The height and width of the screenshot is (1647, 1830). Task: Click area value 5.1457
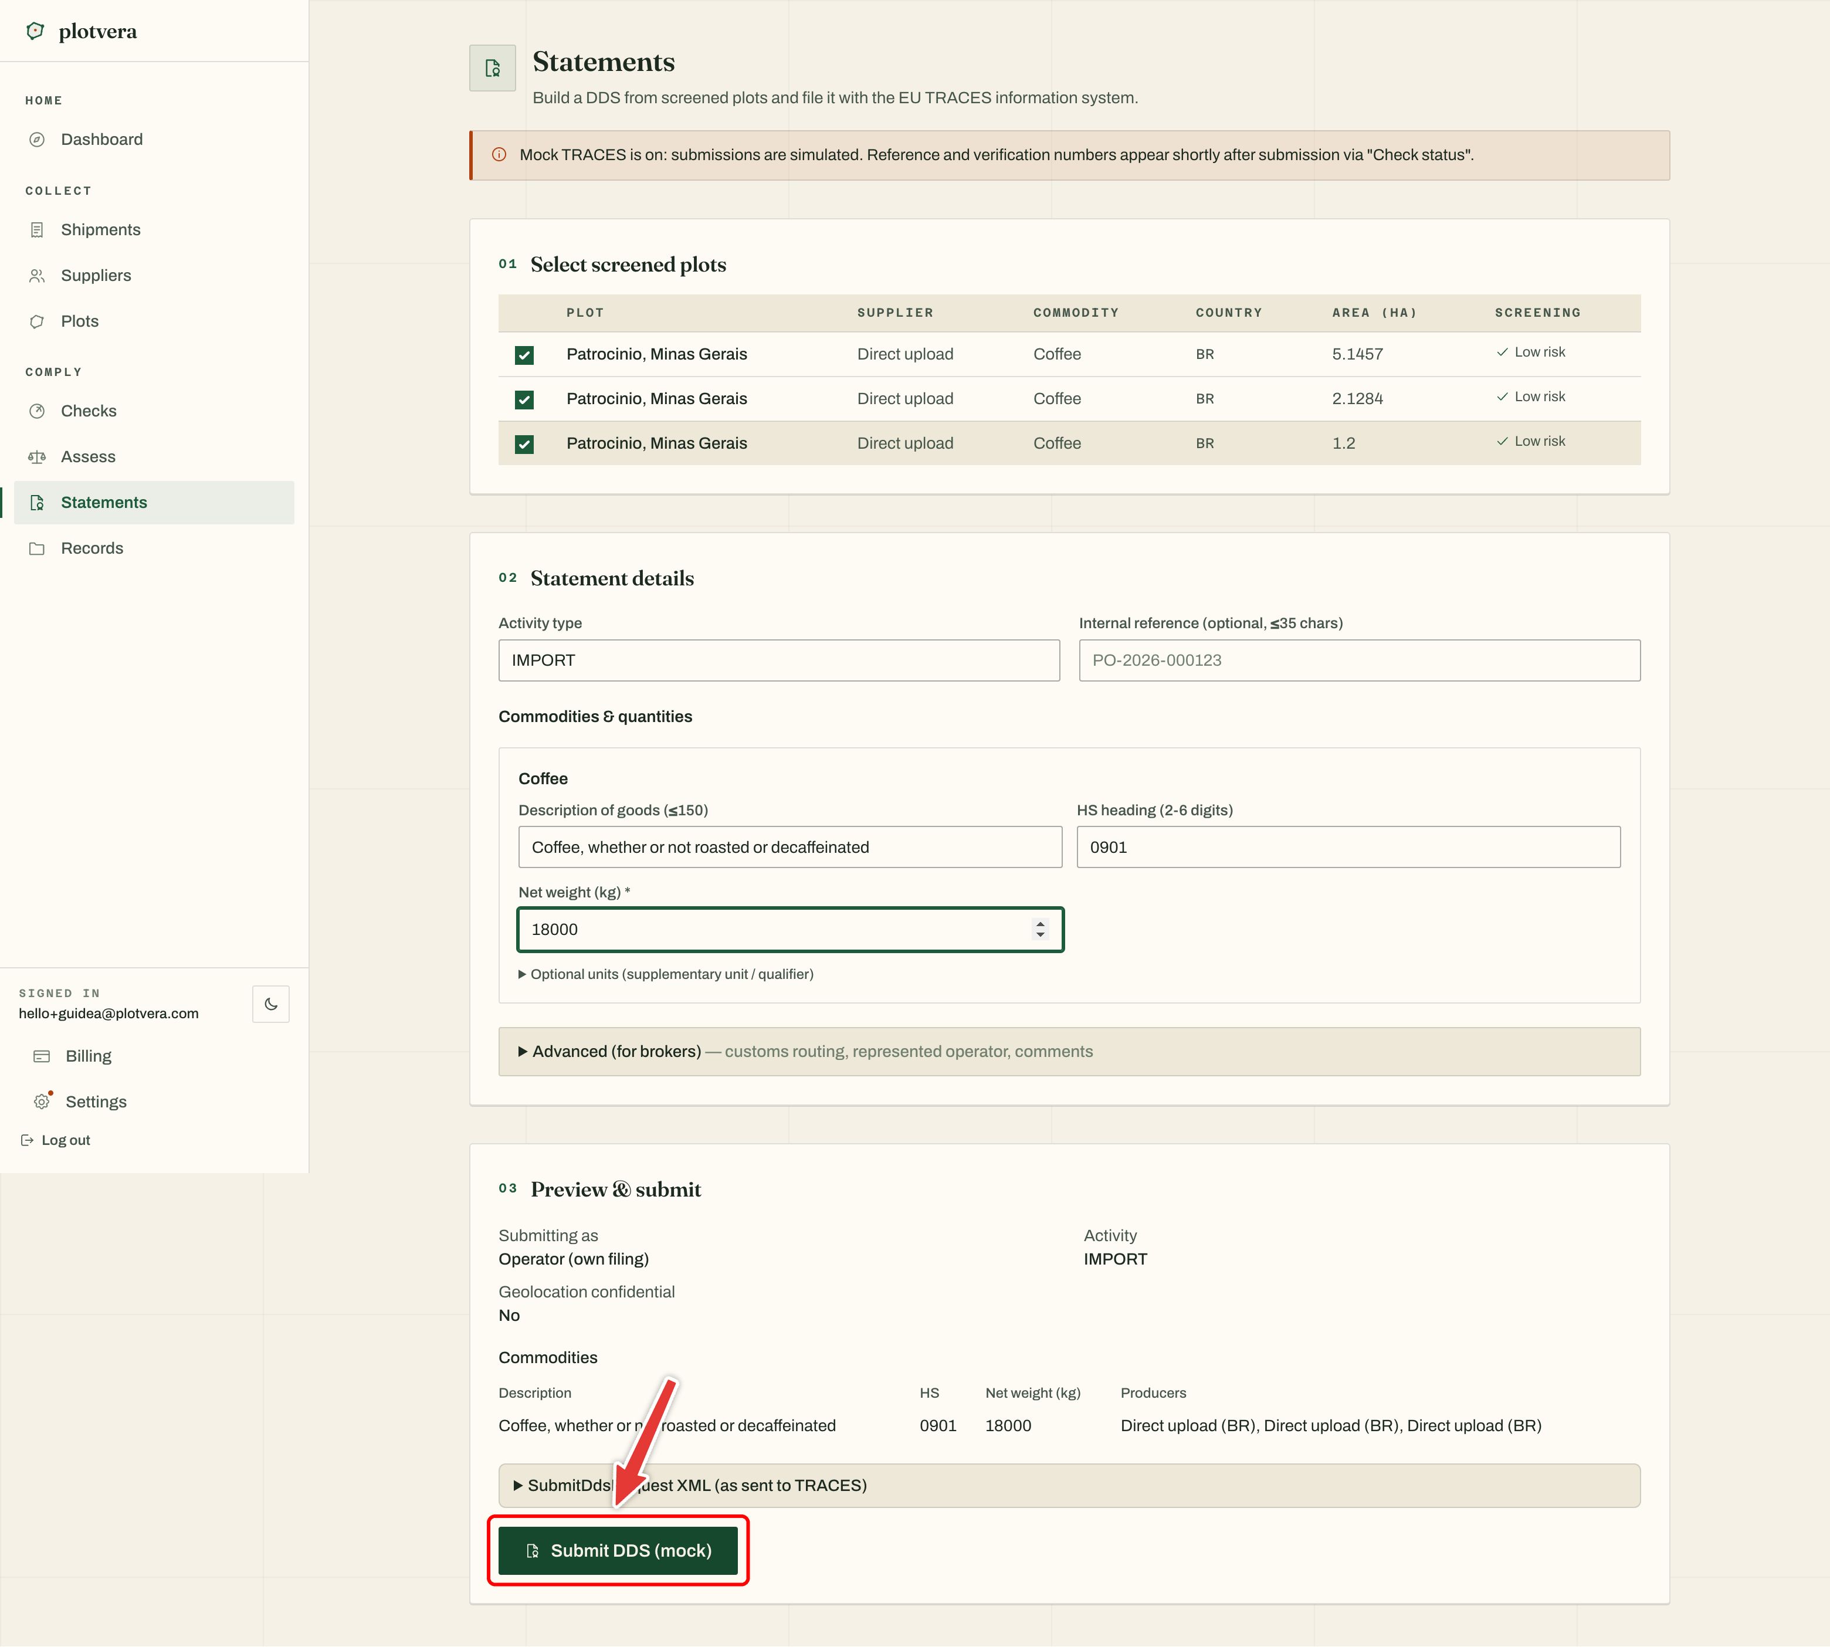click(x=1358, y=355)
